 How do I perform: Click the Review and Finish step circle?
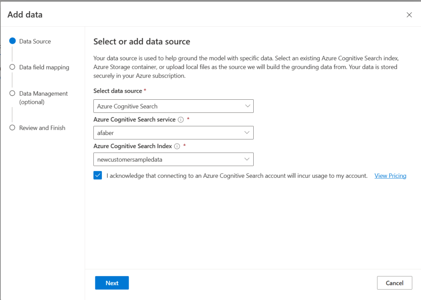click(x=12, y=128)
